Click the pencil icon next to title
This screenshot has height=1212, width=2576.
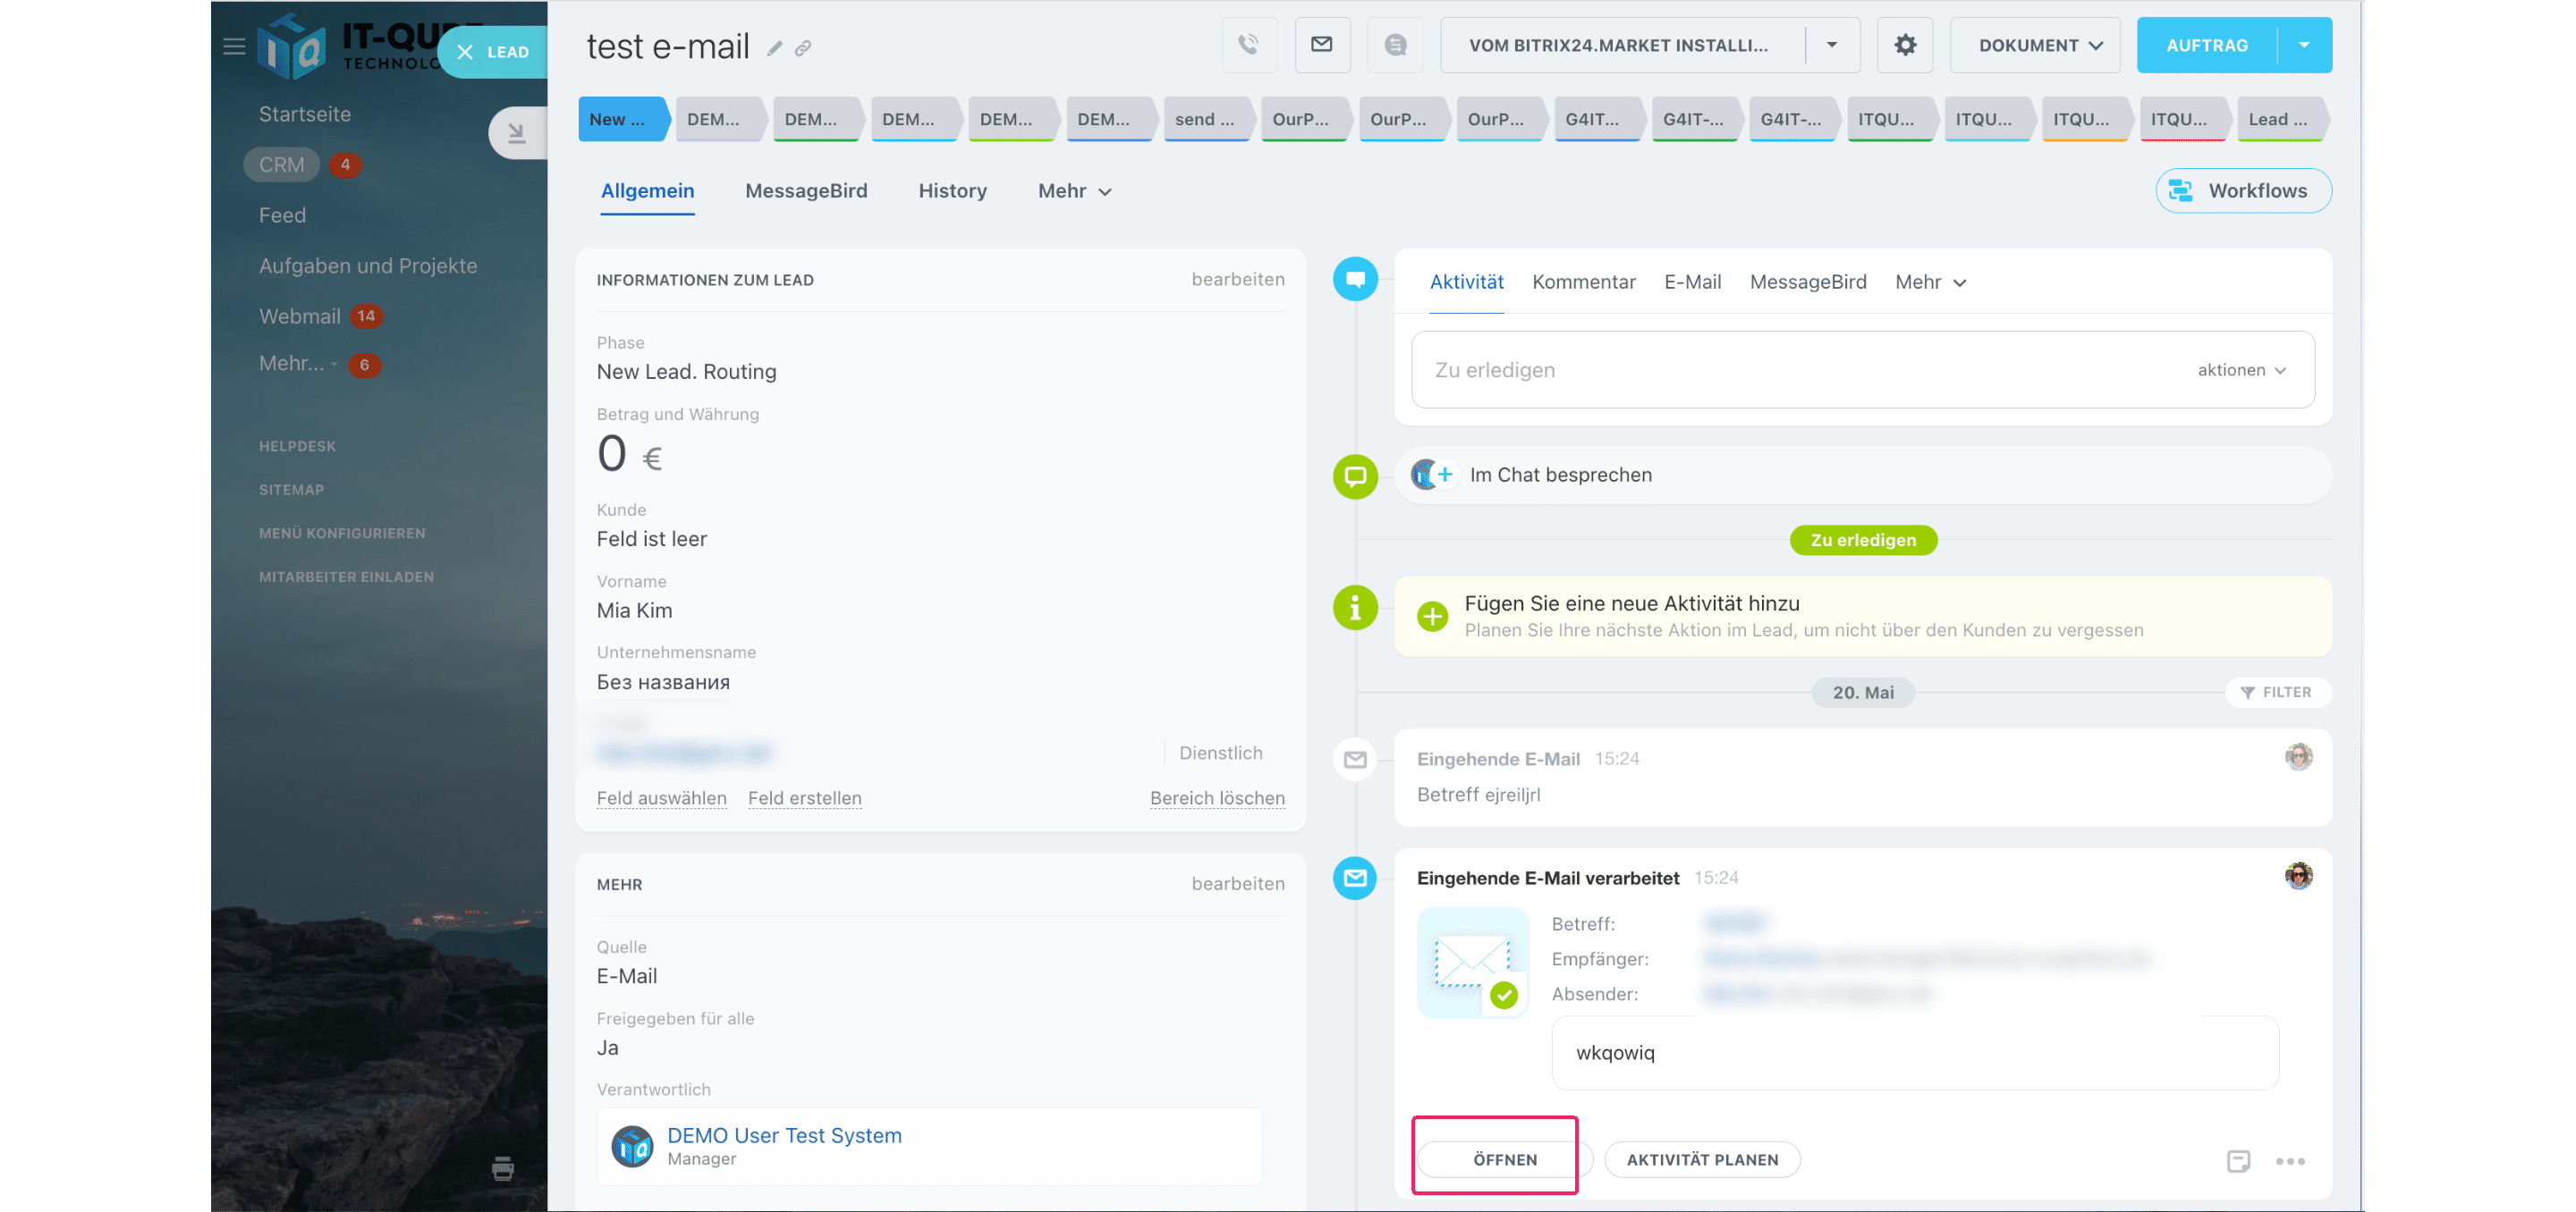click(x=774, y=48)
